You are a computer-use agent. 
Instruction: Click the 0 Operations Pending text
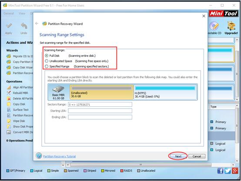pyautogui.click(x=20, y=141)
